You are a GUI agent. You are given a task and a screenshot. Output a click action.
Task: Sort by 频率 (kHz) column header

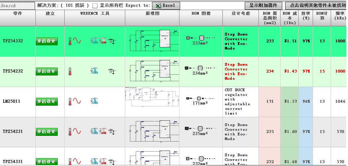339,18
